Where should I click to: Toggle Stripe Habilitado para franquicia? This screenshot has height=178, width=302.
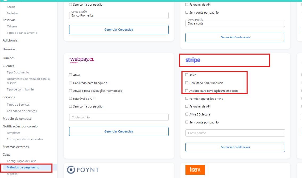click(x=187, y=83)
